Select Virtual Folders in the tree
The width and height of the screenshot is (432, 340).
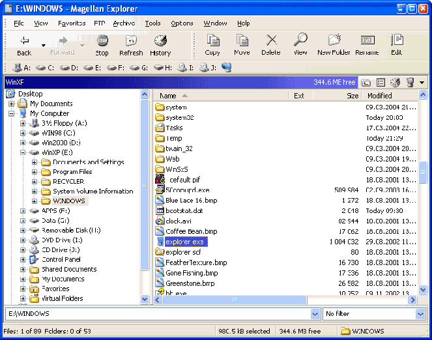tap(63, 298)
